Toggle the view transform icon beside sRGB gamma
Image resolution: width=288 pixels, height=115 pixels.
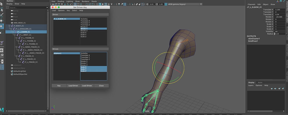[x=166, y=4]
